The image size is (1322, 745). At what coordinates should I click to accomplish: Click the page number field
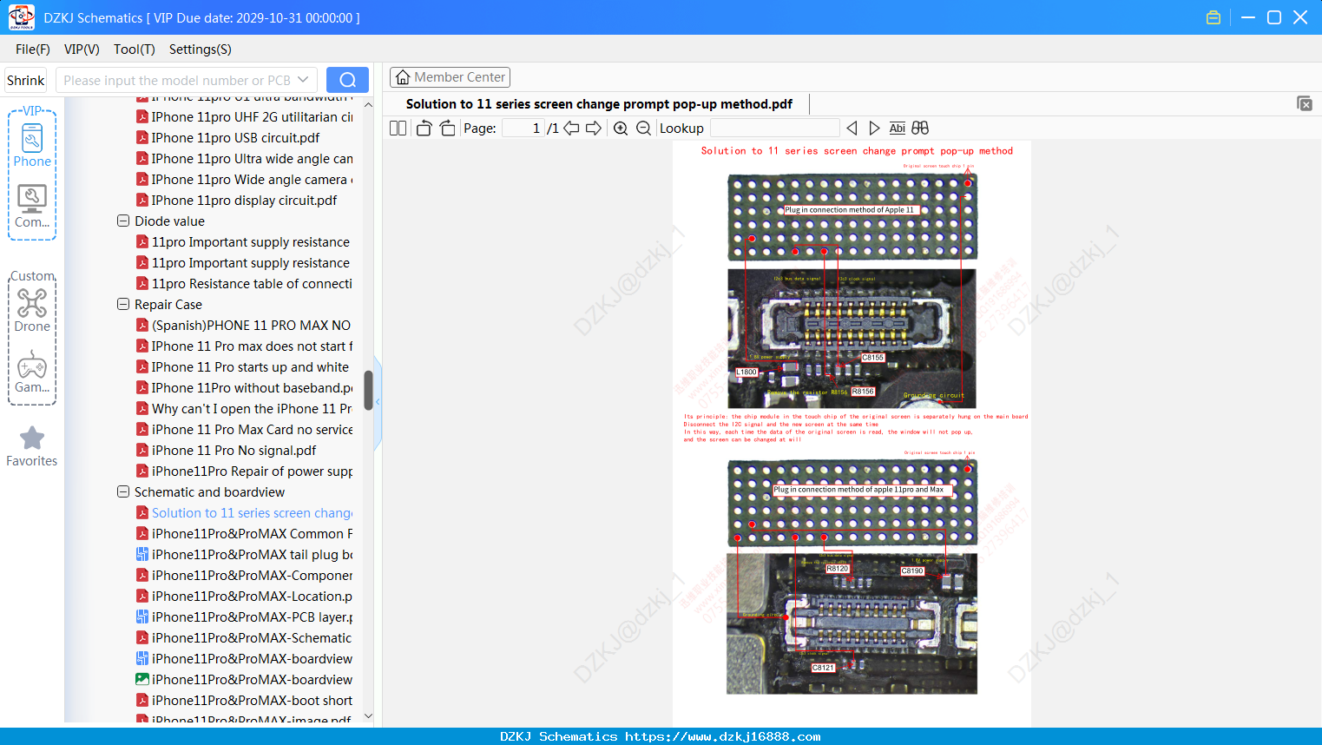(523, 129)
